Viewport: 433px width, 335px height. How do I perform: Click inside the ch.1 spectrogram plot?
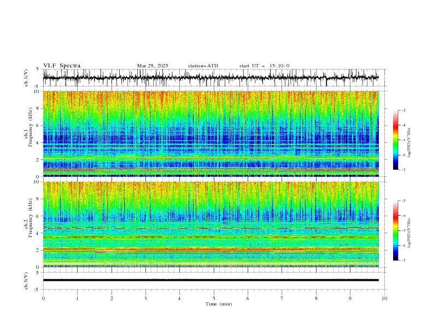pyautogui.click(x=210, y=134)
